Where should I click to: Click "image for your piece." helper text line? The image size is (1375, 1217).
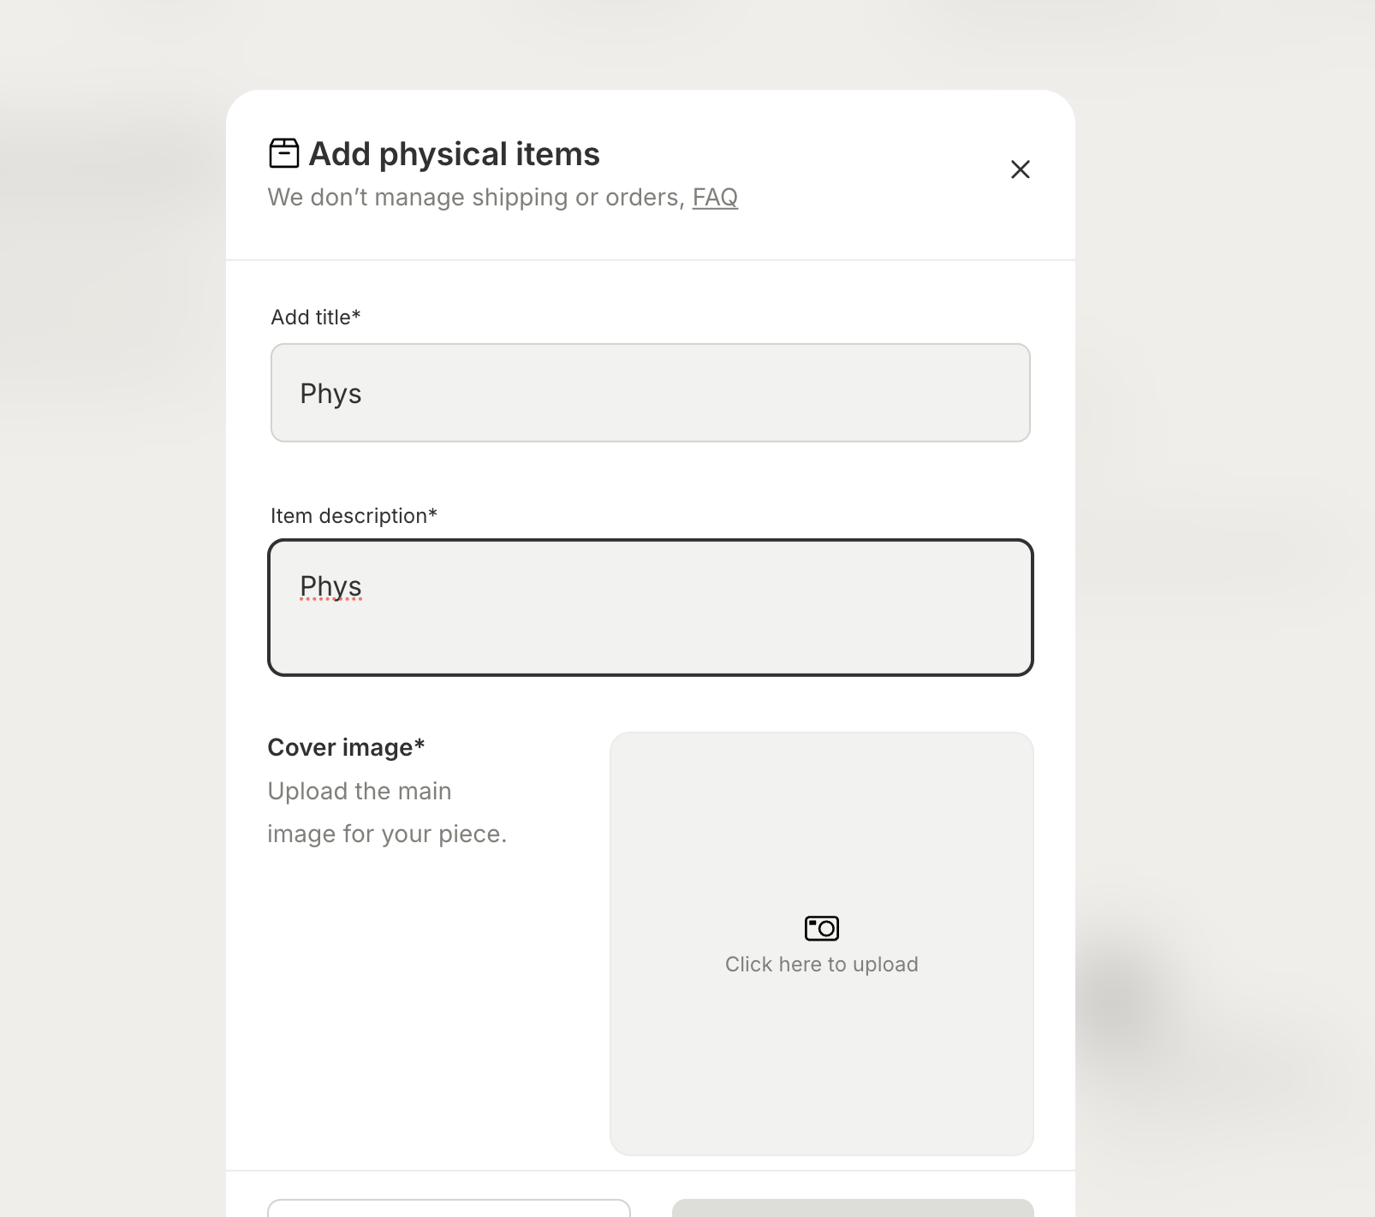click(x=387, y=834)
